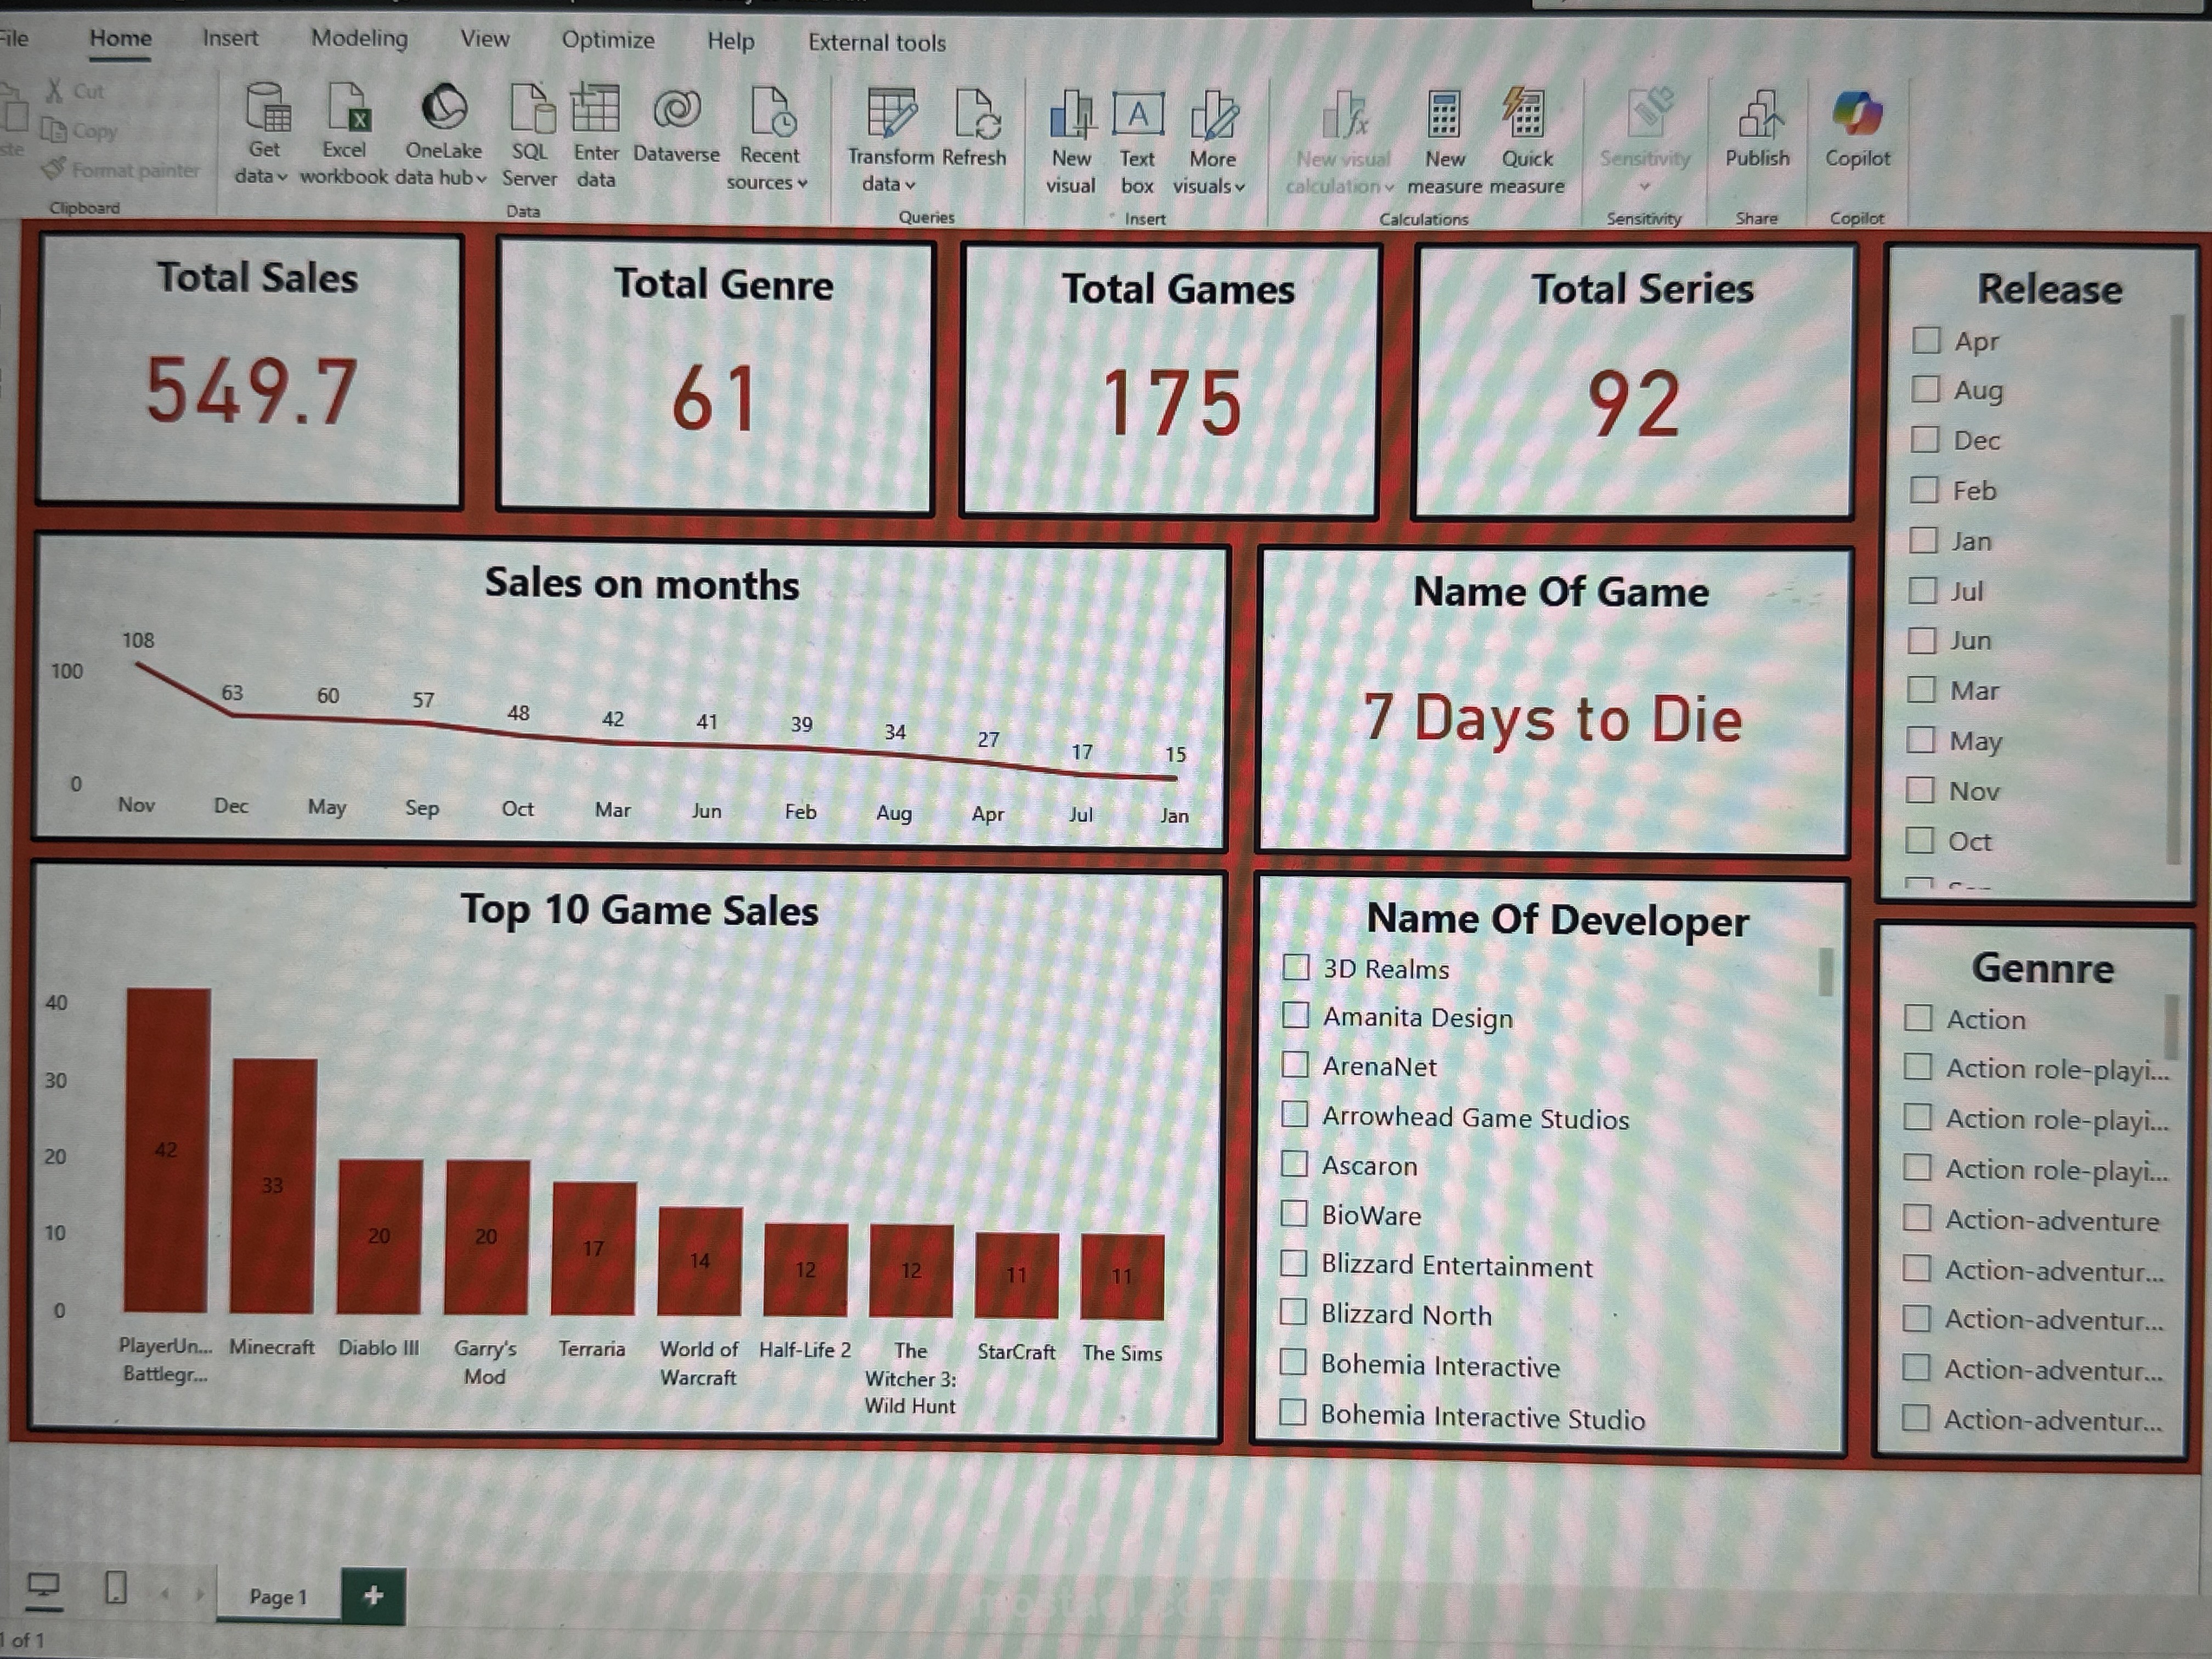Expand Recent sources dropdown arrow

(802, 183)
